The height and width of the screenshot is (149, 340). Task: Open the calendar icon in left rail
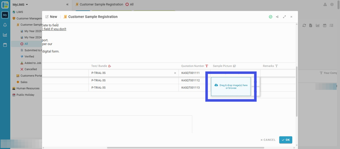pos(5,45)
